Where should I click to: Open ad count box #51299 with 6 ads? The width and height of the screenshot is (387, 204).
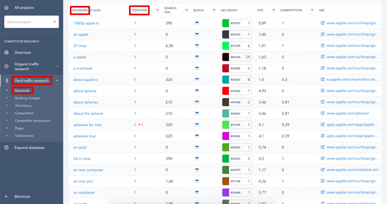237,46
